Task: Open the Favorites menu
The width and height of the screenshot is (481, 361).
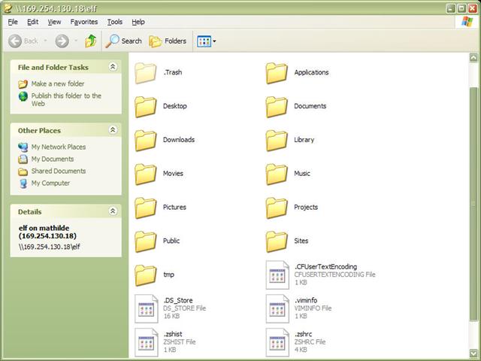Action: pyautogui.click(x=84, y=22)
